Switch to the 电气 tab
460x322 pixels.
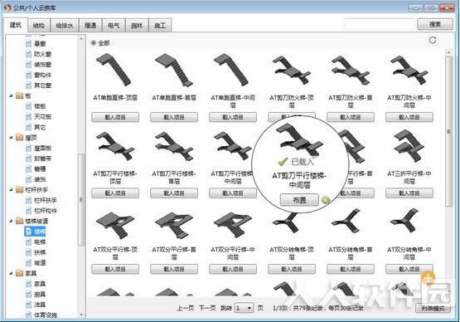point(114,26)
